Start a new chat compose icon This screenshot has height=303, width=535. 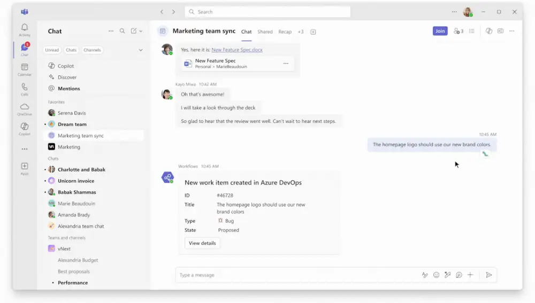point(133,31)
